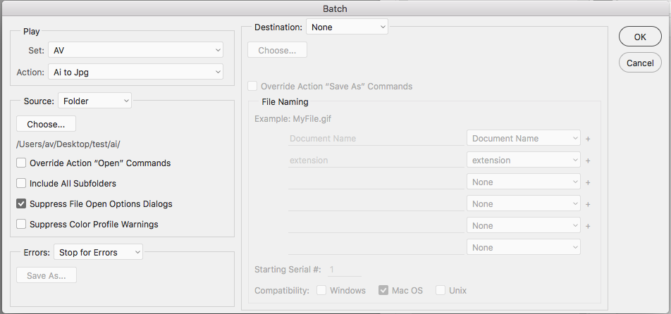
Task: Check Include All Subfolders
Action: [22, 184]
